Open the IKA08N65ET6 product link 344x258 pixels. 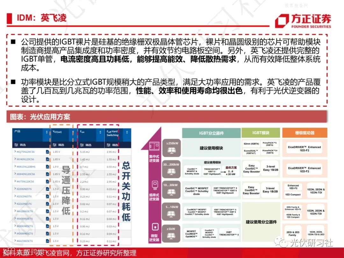pyautogui.click(x=25, y=219)
